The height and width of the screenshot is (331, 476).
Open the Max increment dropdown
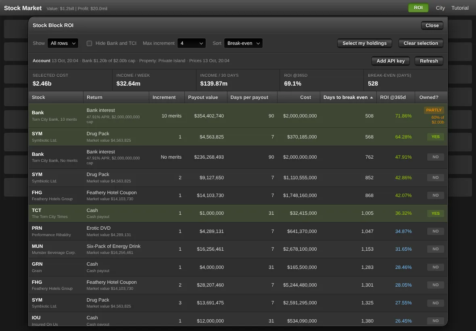(192, 43)
